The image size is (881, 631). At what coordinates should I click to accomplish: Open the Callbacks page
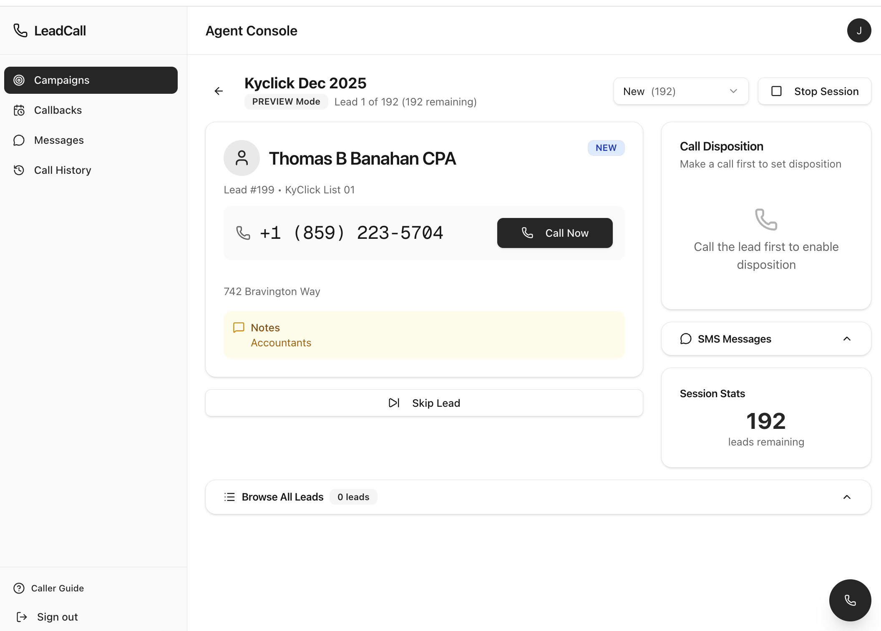click(x=91, y=110)
